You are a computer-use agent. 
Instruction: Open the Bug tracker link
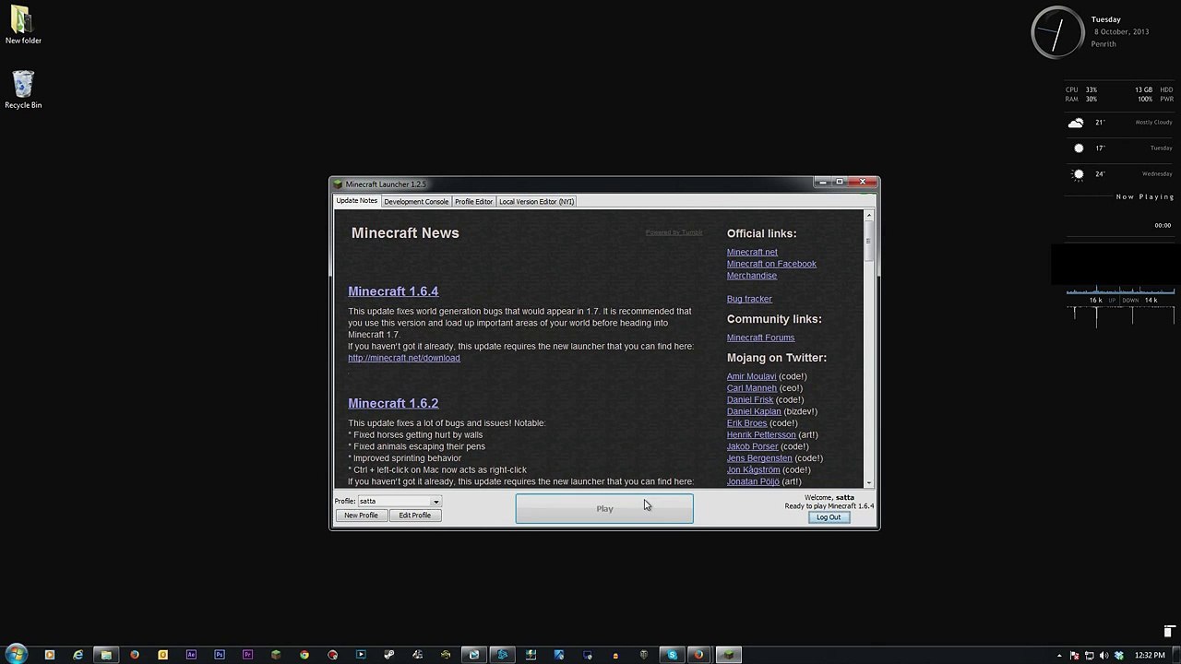tap(749, 299)
